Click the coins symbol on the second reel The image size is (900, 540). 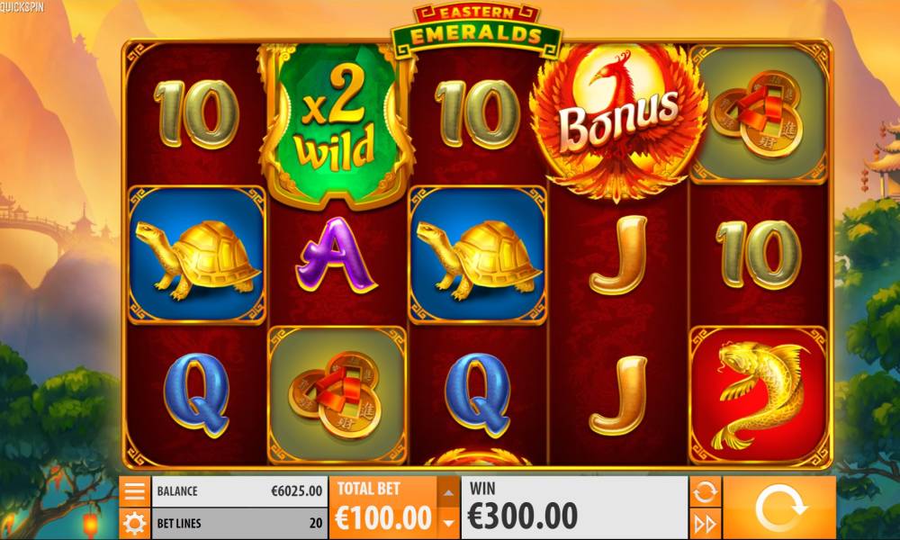pyautogui.click(x=337, y=395)
